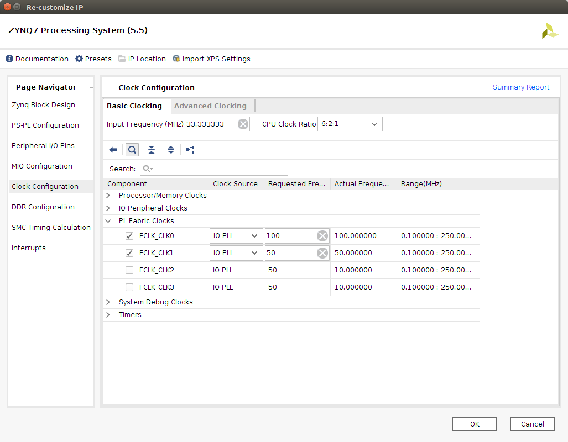Click the collapse all toolbar icon
The image size is (568, 442).
tap(152, 150)
